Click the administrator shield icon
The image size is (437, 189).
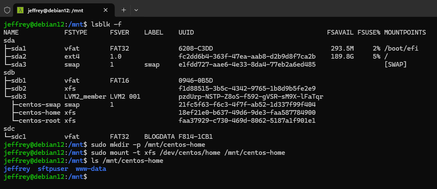(x=7, y=10)
